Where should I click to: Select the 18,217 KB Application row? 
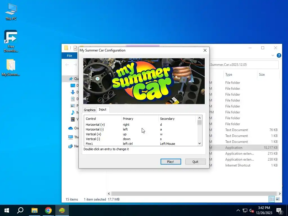click(244, 148)
